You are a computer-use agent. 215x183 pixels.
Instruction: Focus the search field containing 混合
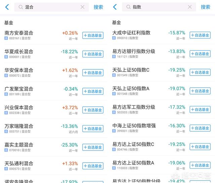coord(51,7)
